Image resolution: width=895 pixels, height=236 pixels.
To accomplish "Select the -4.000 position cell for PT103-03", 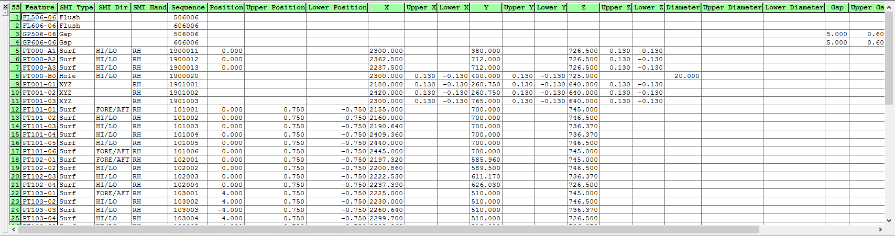I will pyautogui.click(x=226, y=210).
